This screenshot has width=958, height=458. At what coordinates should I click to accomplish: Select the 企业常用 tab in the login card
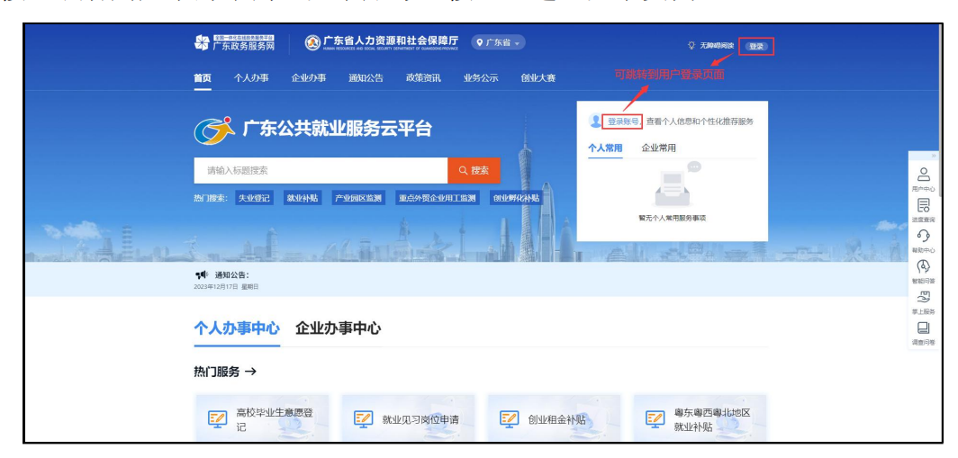(658, 148)
